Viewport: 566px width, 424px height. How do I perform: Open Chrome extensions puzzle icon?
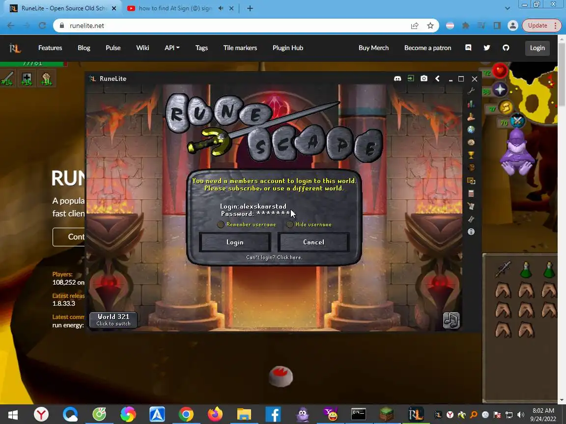(x=466, y=25)
